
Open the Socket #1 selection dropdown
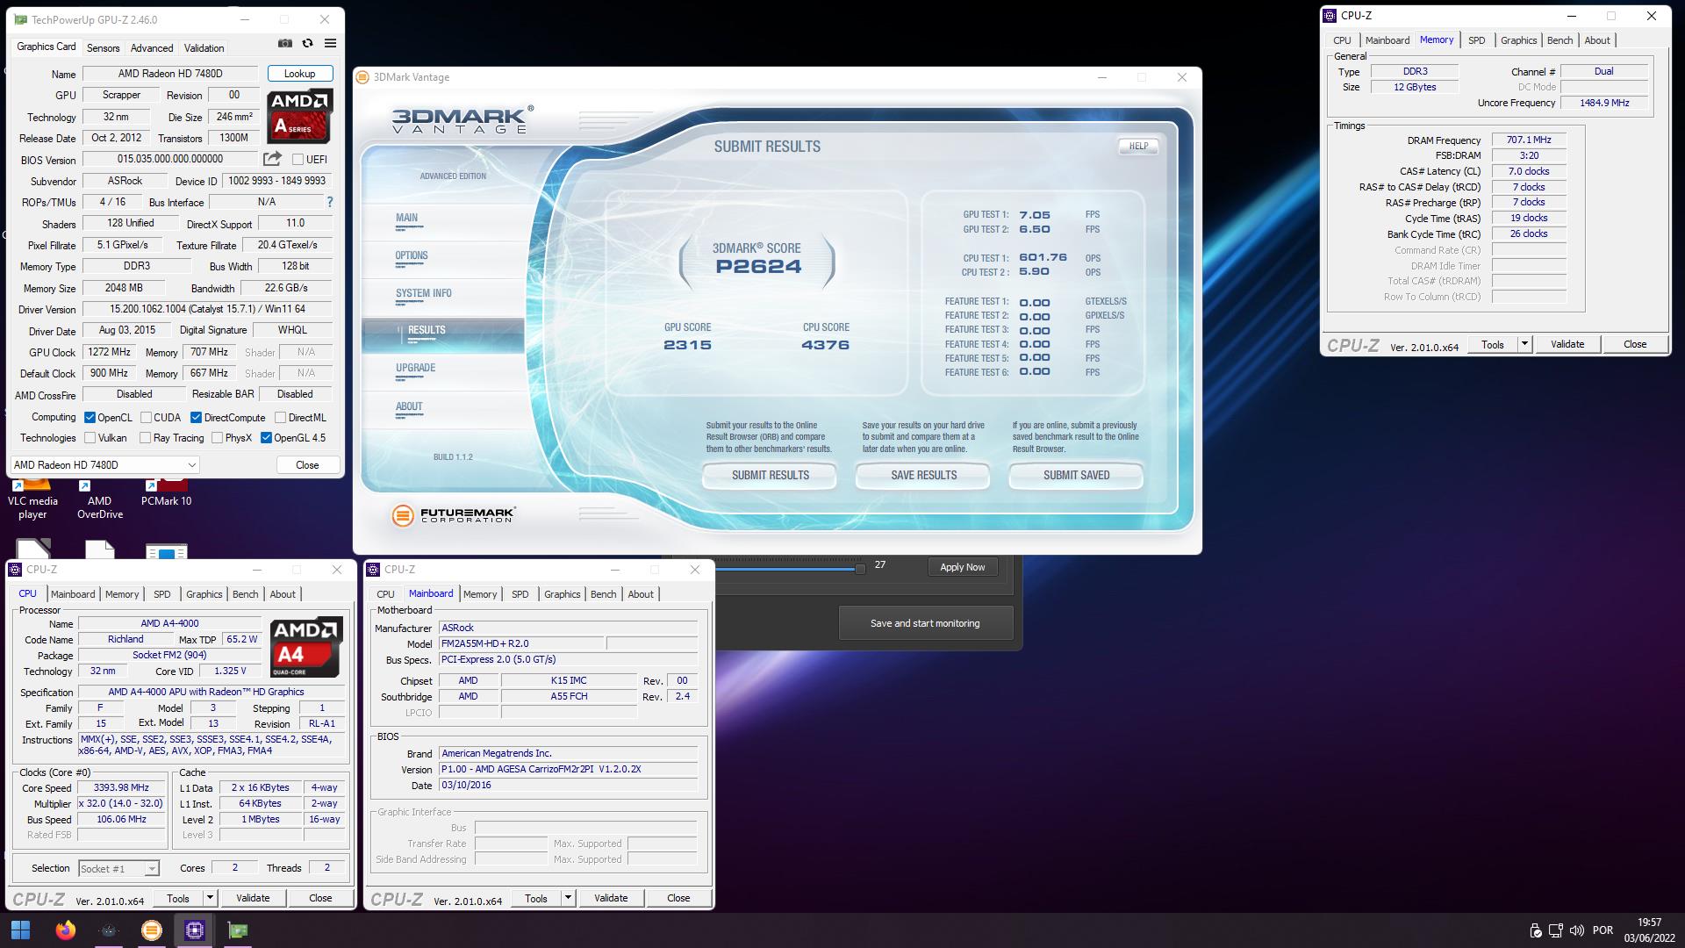coord(118,869)
